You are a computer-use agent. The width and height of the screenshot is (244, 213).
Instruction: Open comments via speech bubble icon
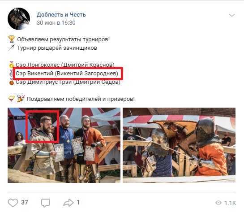(x=46, y=203)
